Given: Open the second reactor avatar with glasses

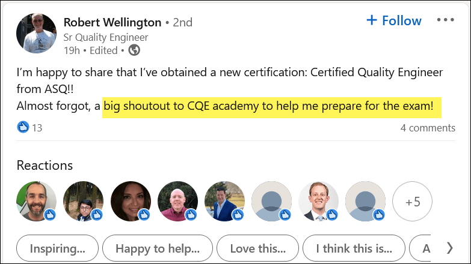Looking at the screenshot, I should 84,202.
